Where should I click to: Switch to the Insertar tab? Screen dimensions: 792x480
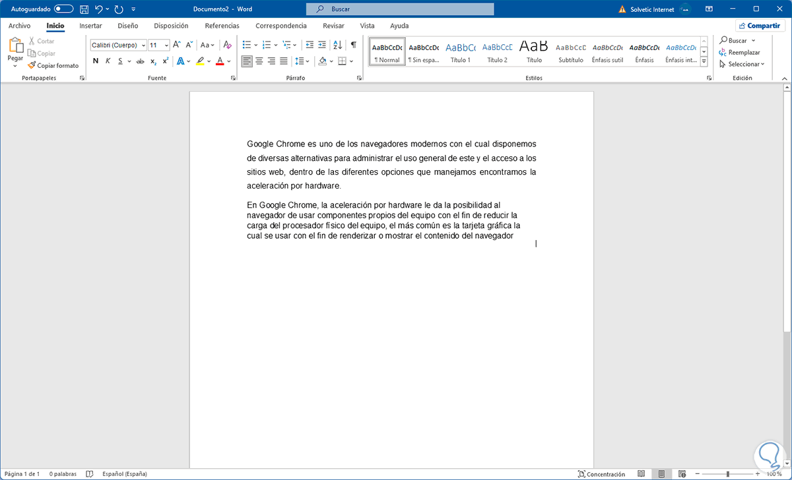point(90,26)
